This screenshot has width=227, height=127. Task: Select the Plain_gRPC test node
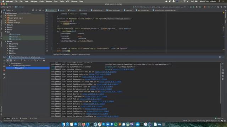point(28,68)
